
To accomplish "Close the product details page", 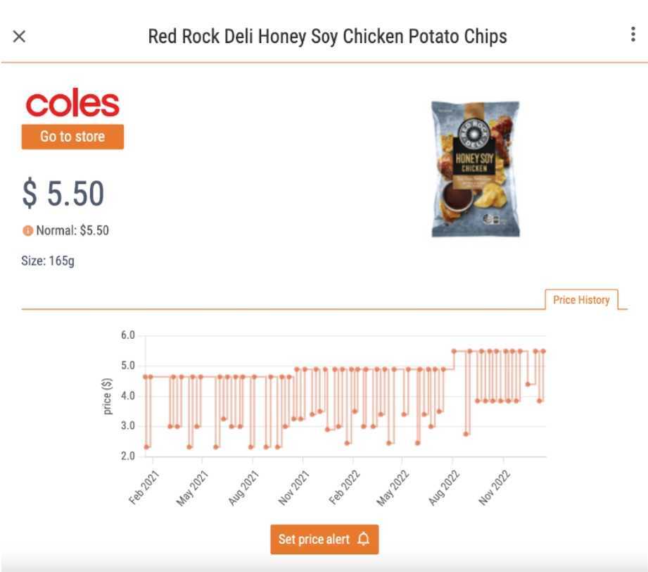I will [19, 37].
